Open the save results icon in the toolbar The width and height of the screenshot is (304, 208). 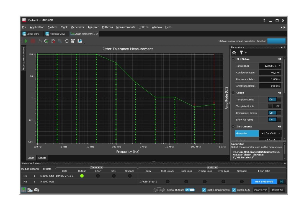[x=80, y=41]
